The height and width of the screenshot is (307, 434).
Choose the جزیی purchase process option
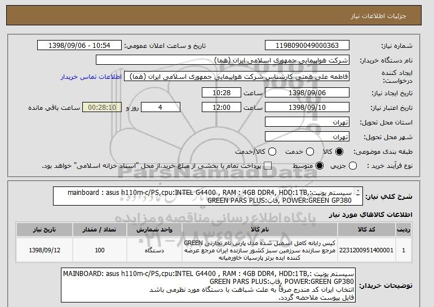(353, 166)
